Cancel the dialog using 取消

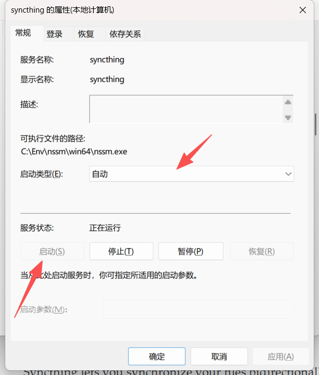[219, 357]
